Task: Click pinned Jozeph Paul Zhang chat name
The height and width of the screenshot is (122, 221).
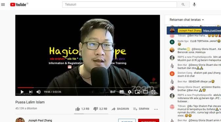Action: tap(189, 31)
